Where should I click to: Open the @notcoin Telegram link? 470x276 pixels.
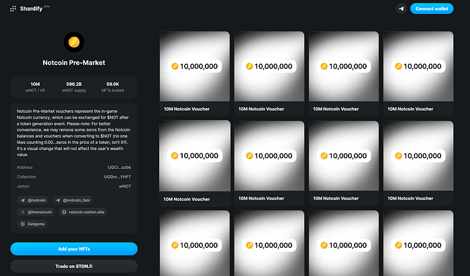tap(33, 200)
